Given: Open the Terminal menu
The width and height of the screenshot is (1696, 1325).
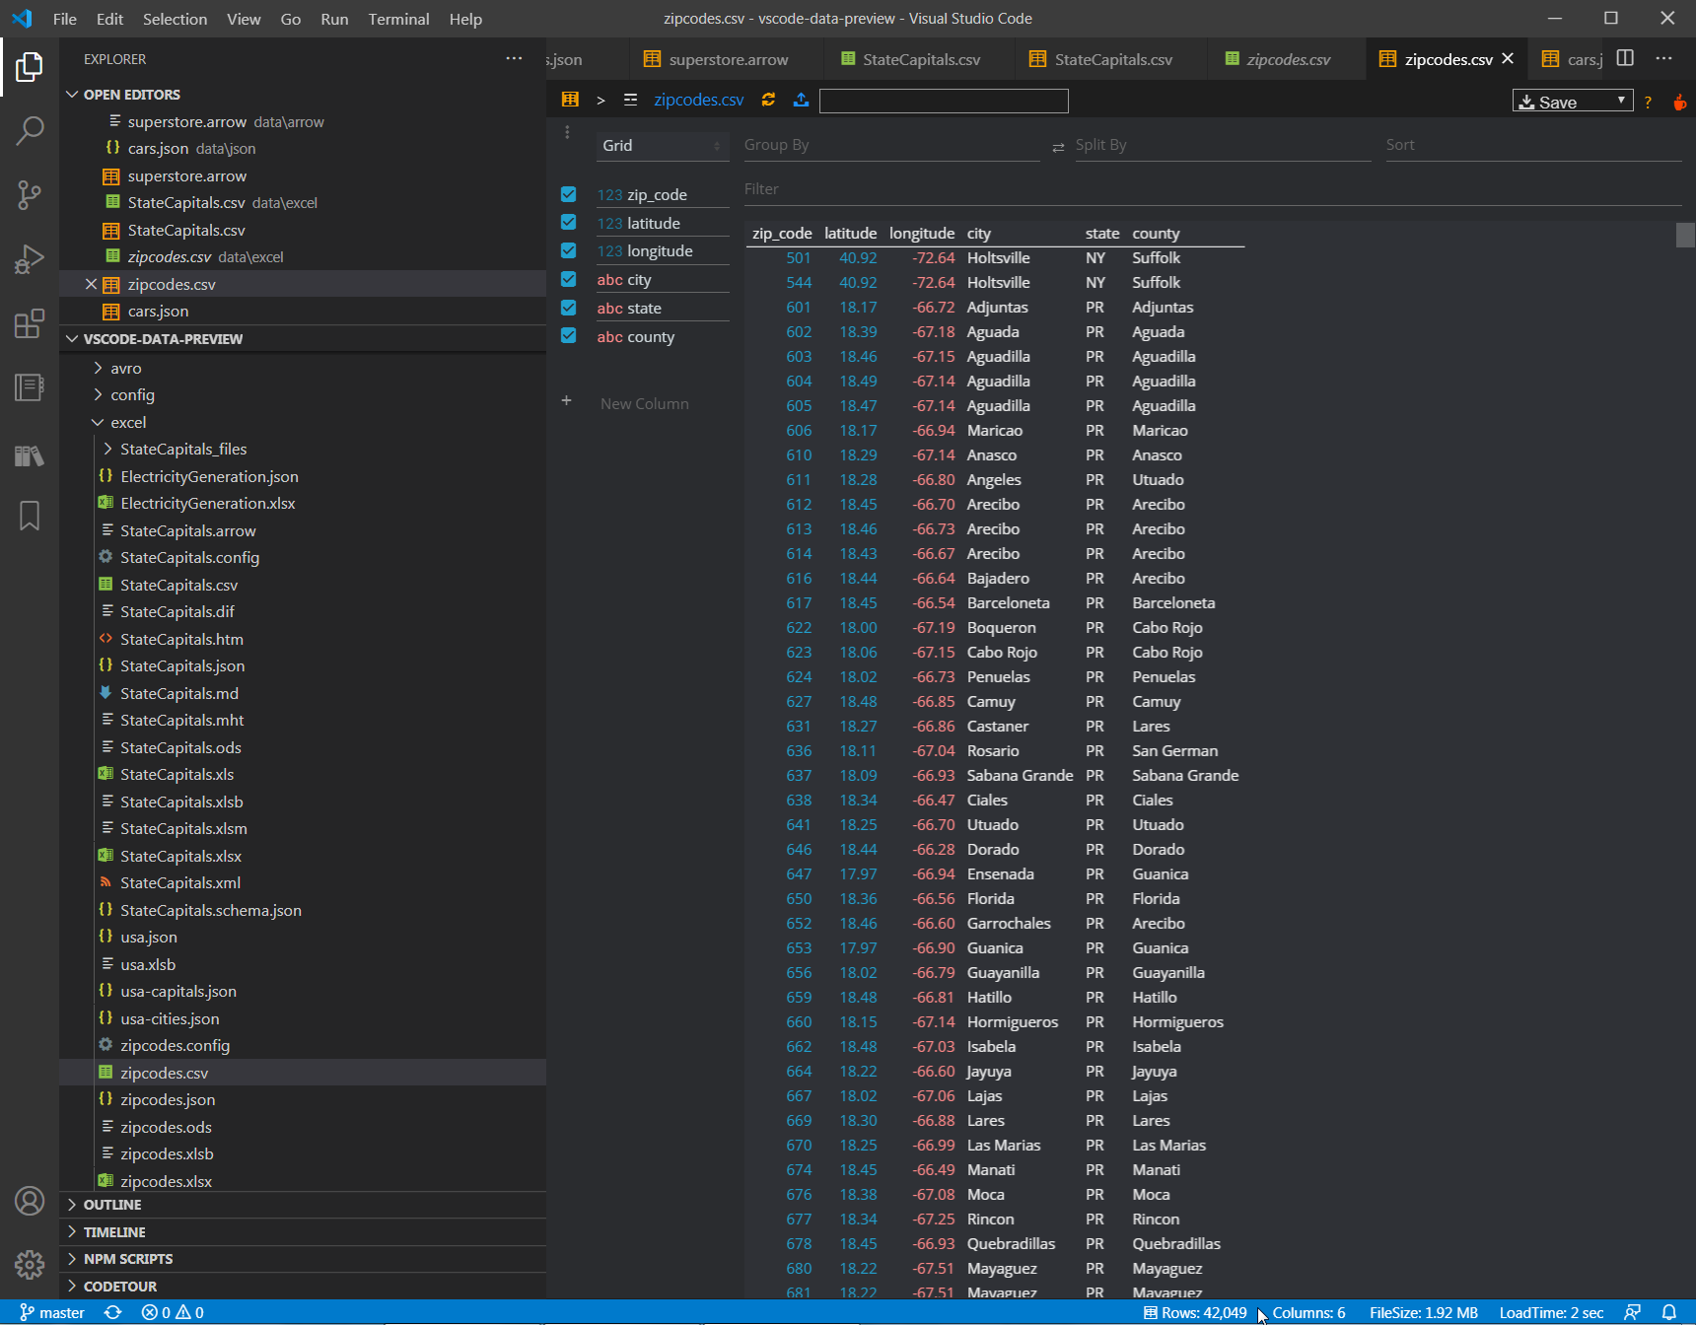Looking at the screenshot, I should tap(398, 19).
